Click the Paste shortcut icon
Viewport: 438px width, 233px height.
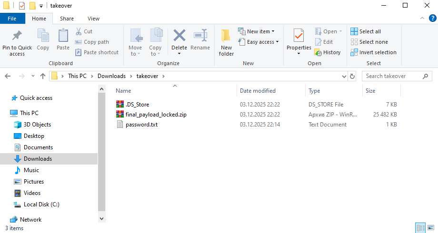pos(78,52)
